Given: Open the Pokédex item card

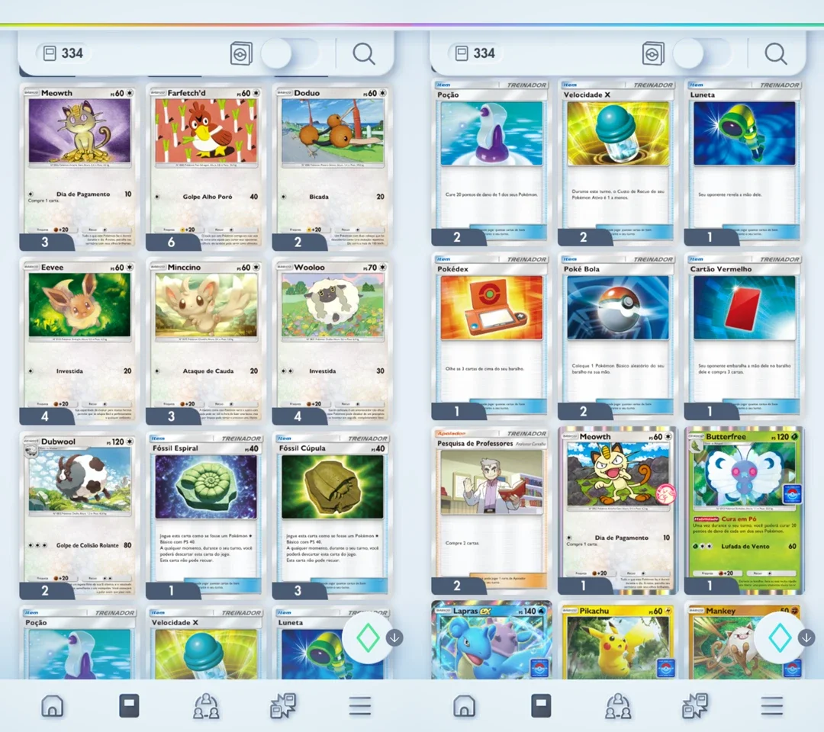Looking at the screenshot, I should click(x=491, y=336).
